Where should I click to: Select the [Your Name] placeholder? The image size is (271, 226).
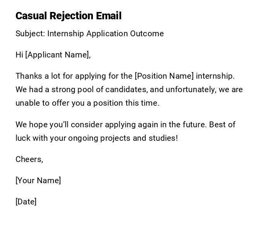pos(38,180)
